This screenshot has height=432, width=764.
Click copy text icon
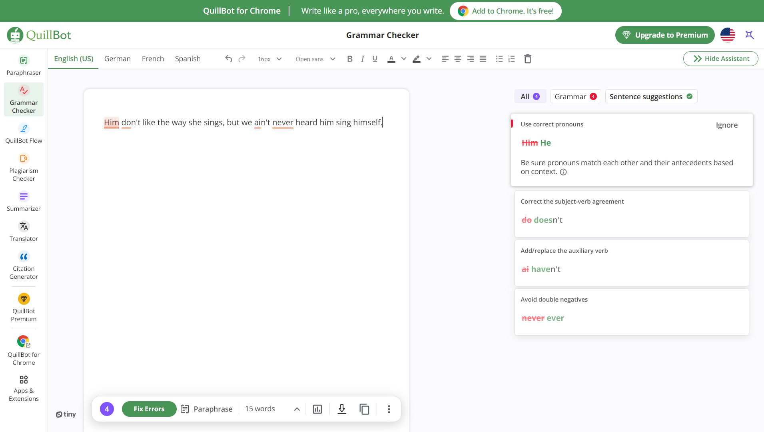[364, 409]
